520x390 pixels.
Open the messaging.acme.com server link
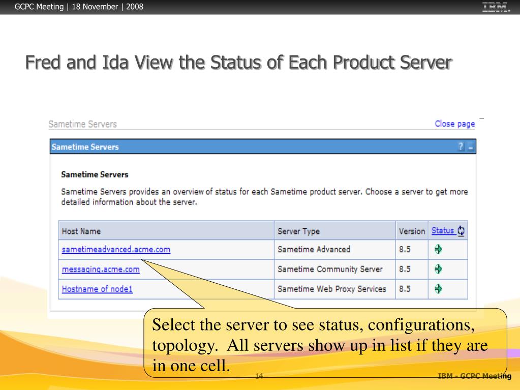(101, 269)
